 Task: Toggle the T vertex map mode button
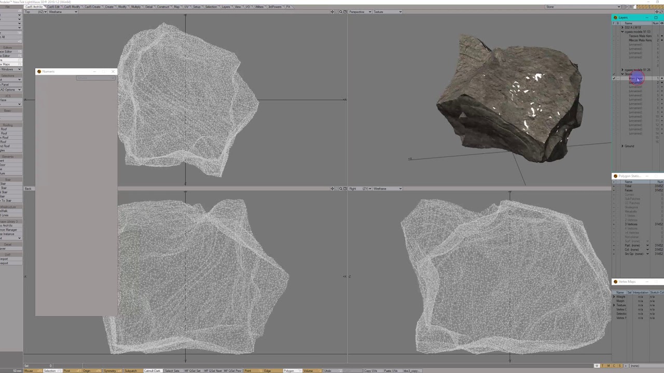603,366
